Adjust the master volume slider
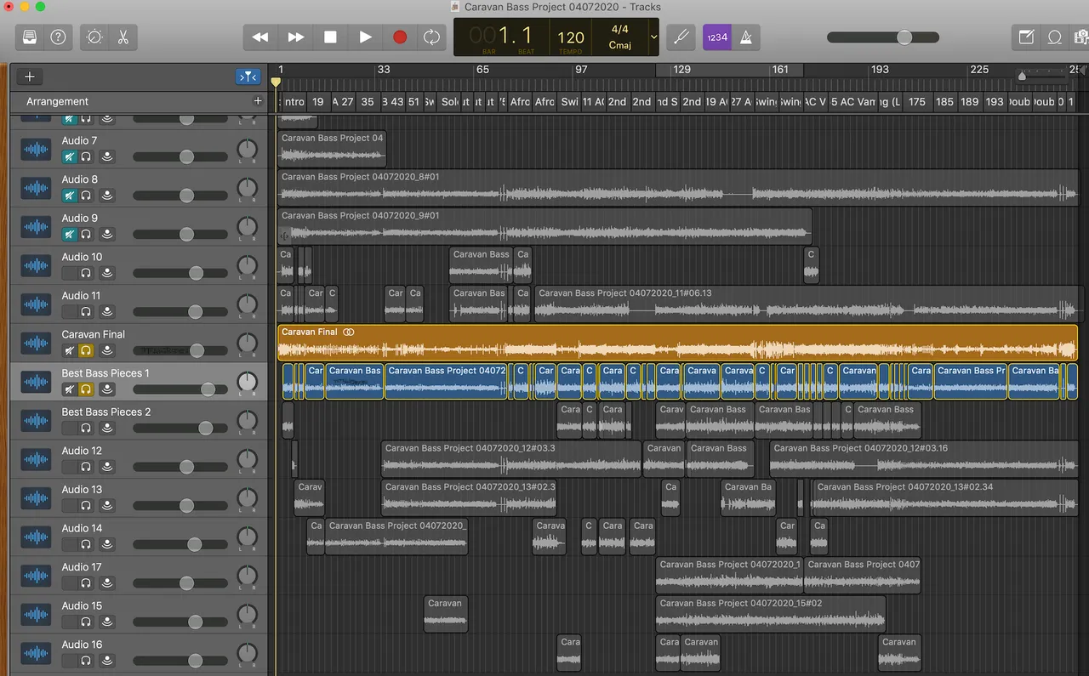 [x=883, y=37]
